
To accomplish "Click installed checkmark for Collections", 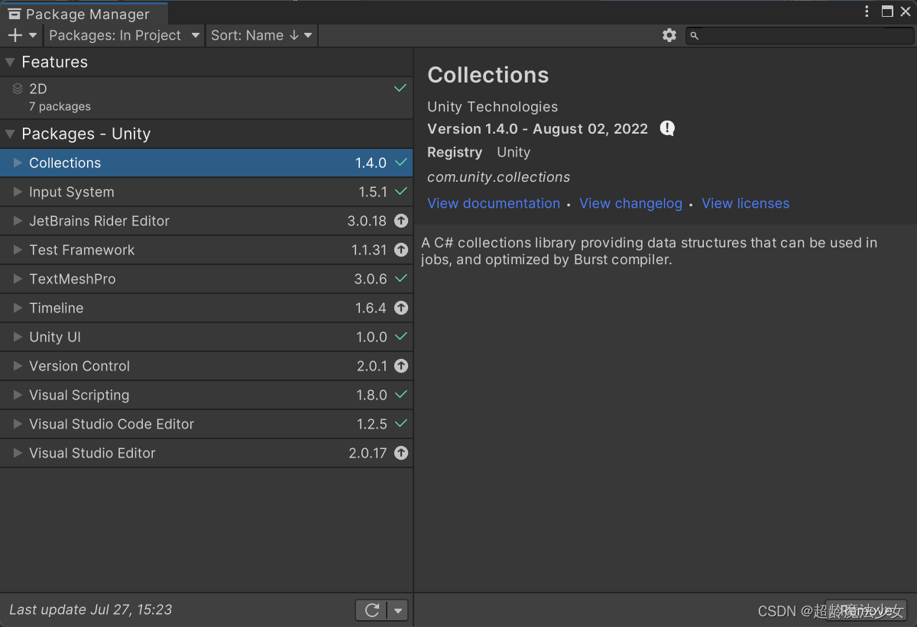I will pyautogui.click(x=401, y=163).
